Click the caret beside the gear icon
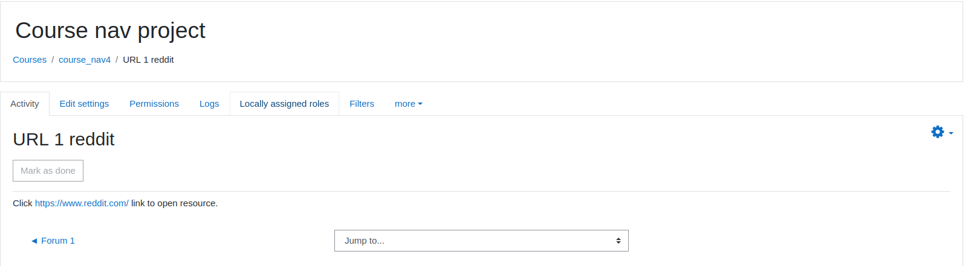965x266 pixels. (x=951, y=133)
